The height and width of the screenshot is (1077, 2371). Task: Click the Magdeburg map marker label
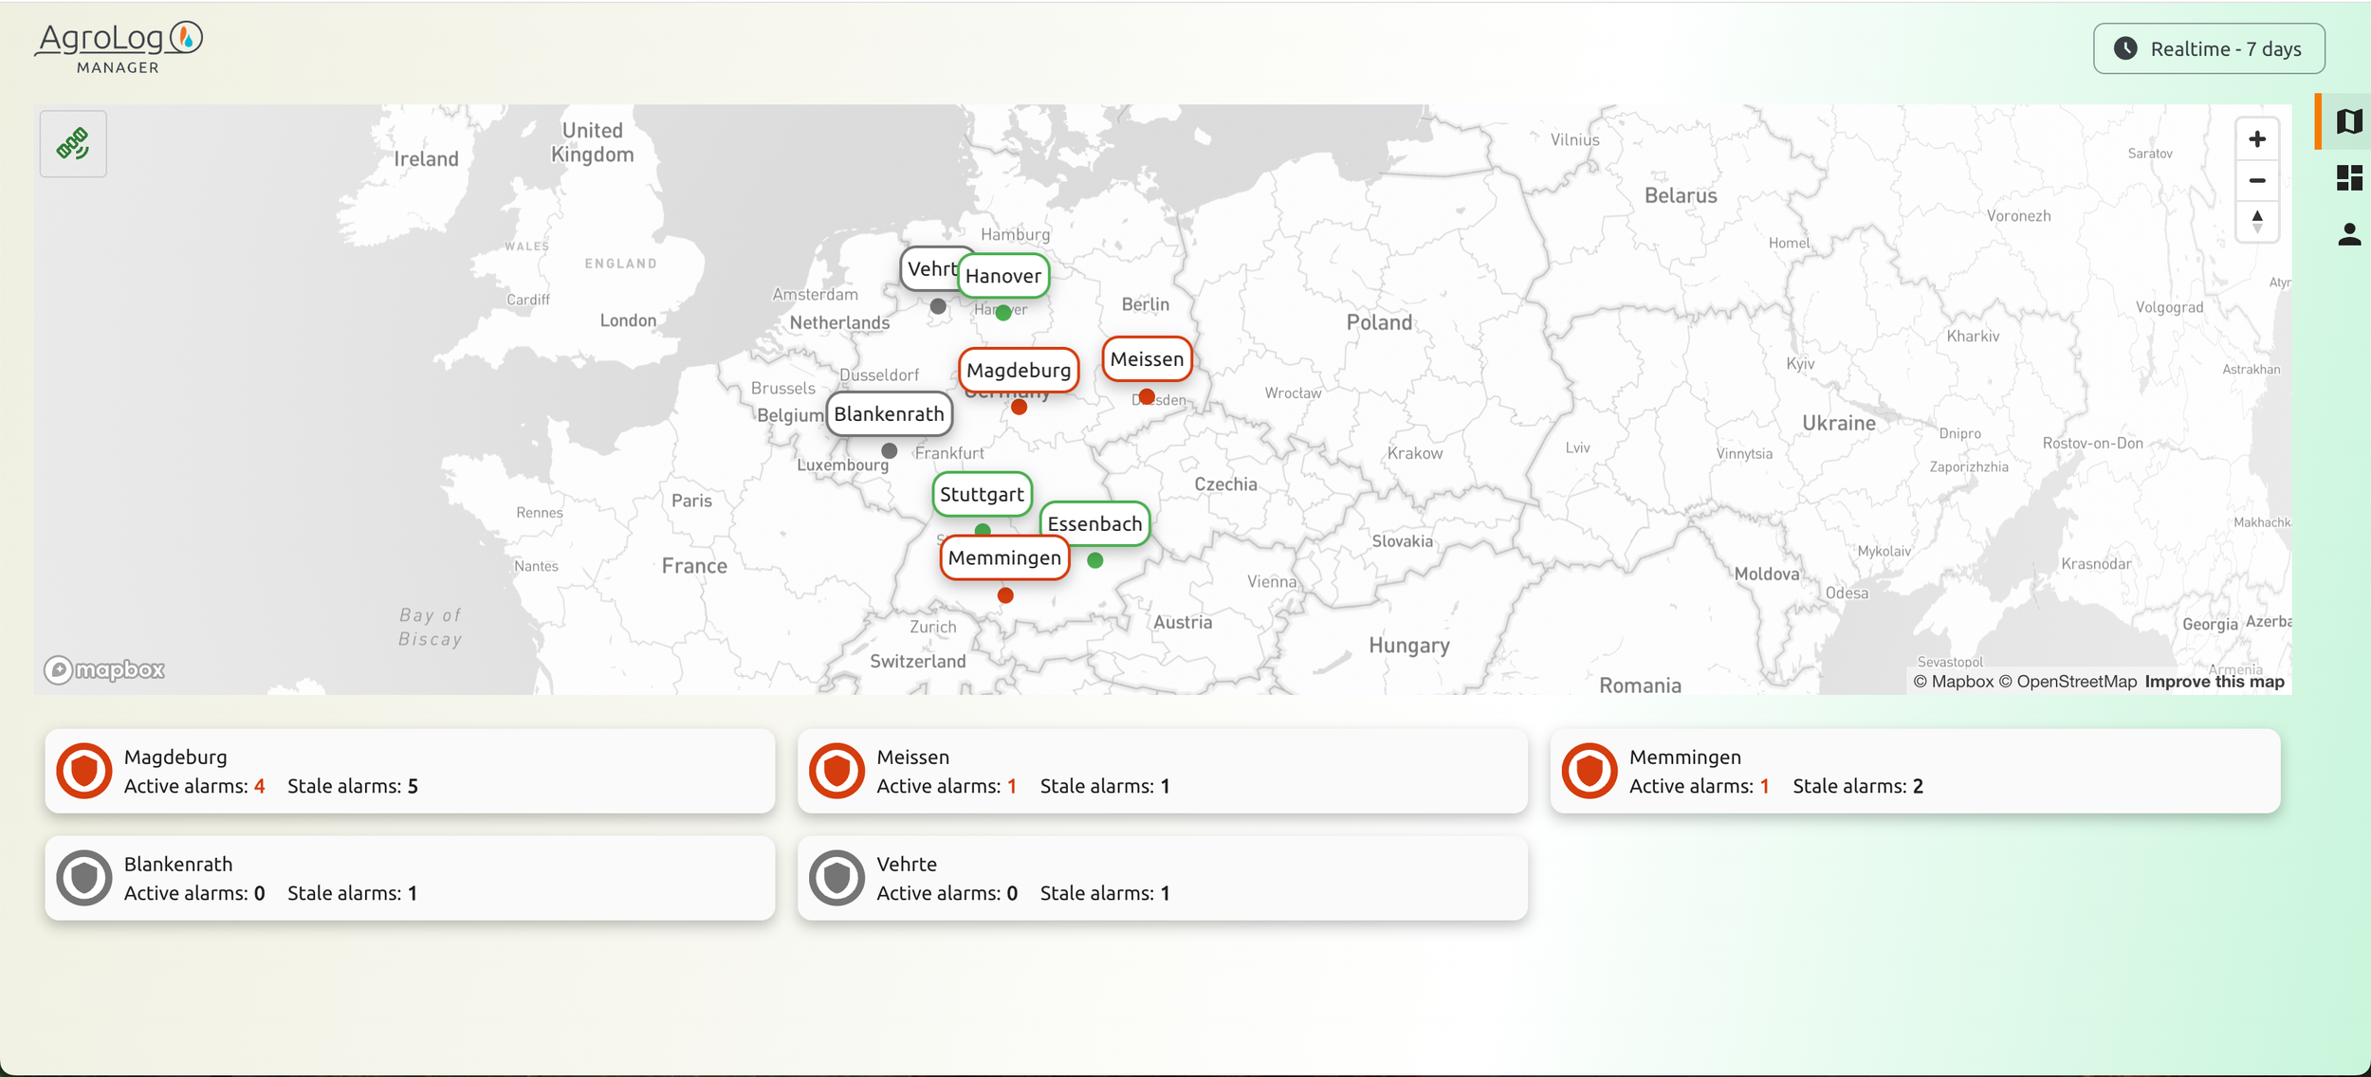pyautogui.click(x=1019, y=370)
